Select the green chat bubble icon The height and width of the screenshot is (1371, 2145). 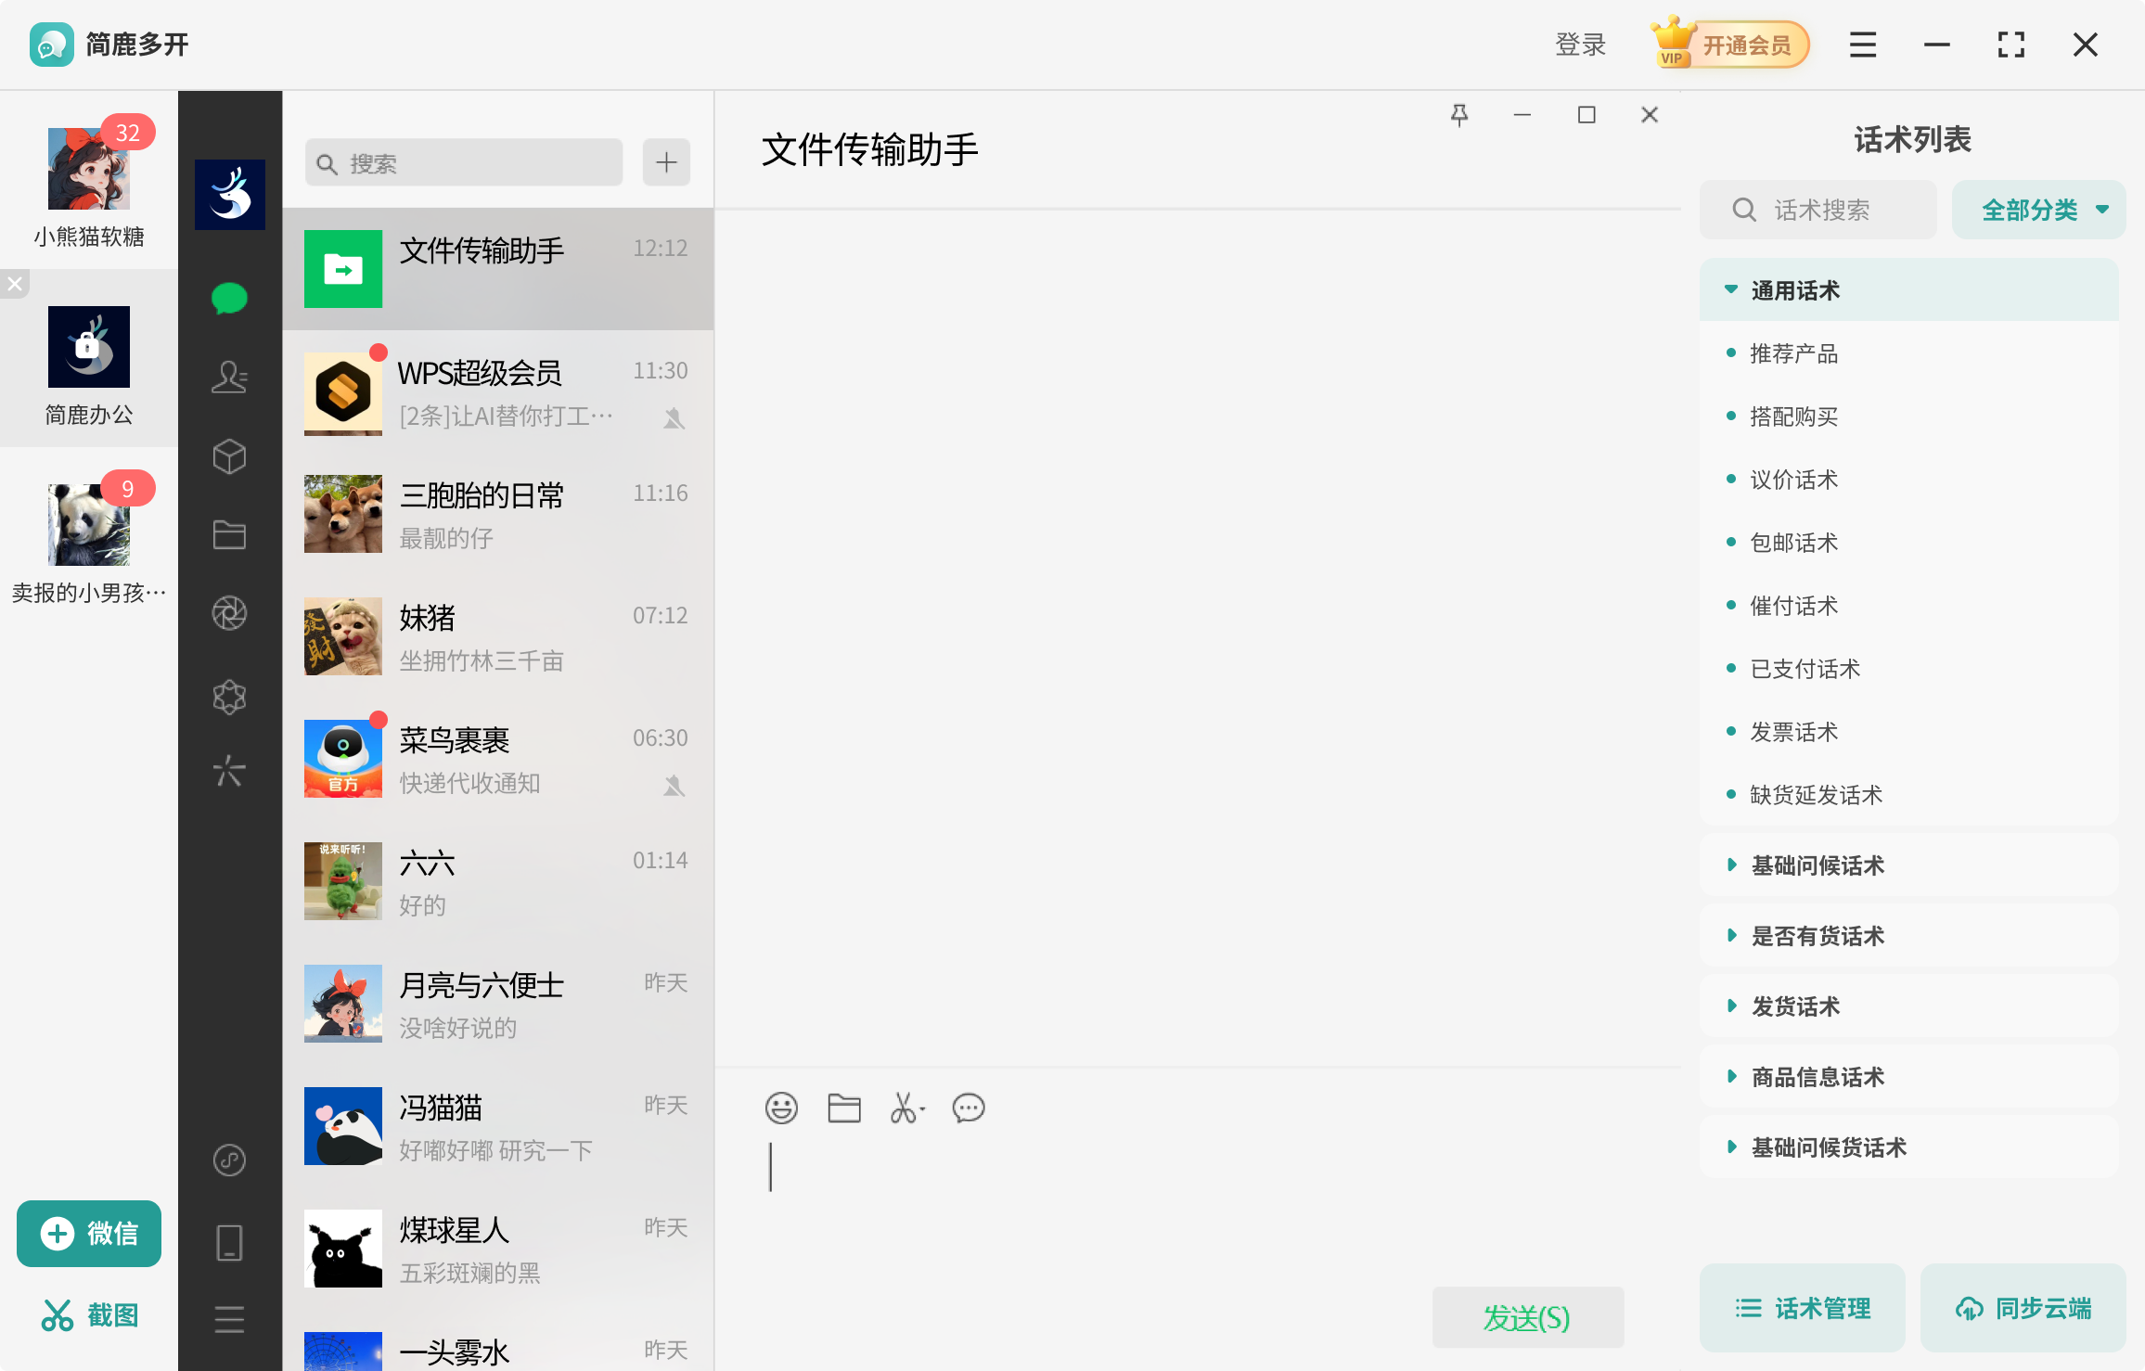coord(229,298)
